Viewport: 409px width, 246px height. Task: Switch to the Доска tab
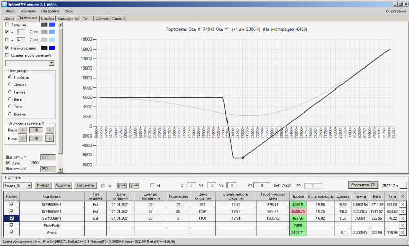(x=9, y=19)
